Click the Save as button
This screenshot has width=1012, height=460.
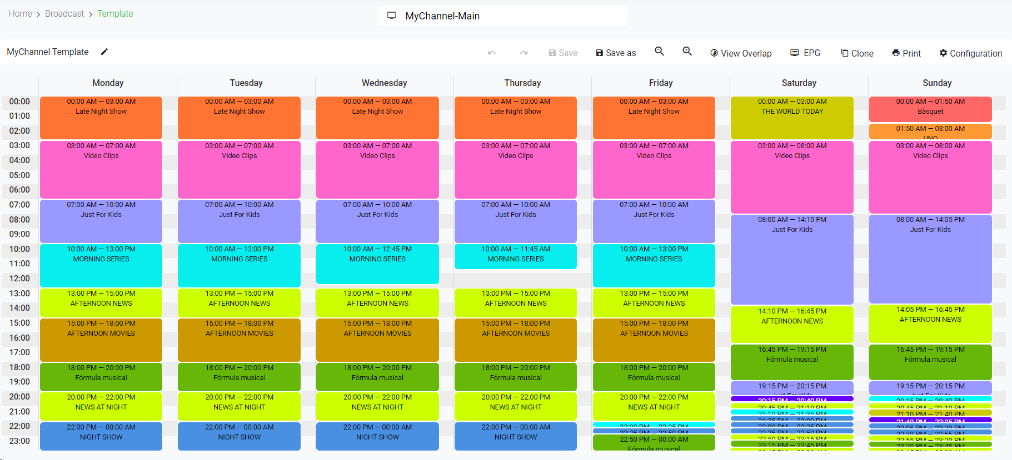616,53
